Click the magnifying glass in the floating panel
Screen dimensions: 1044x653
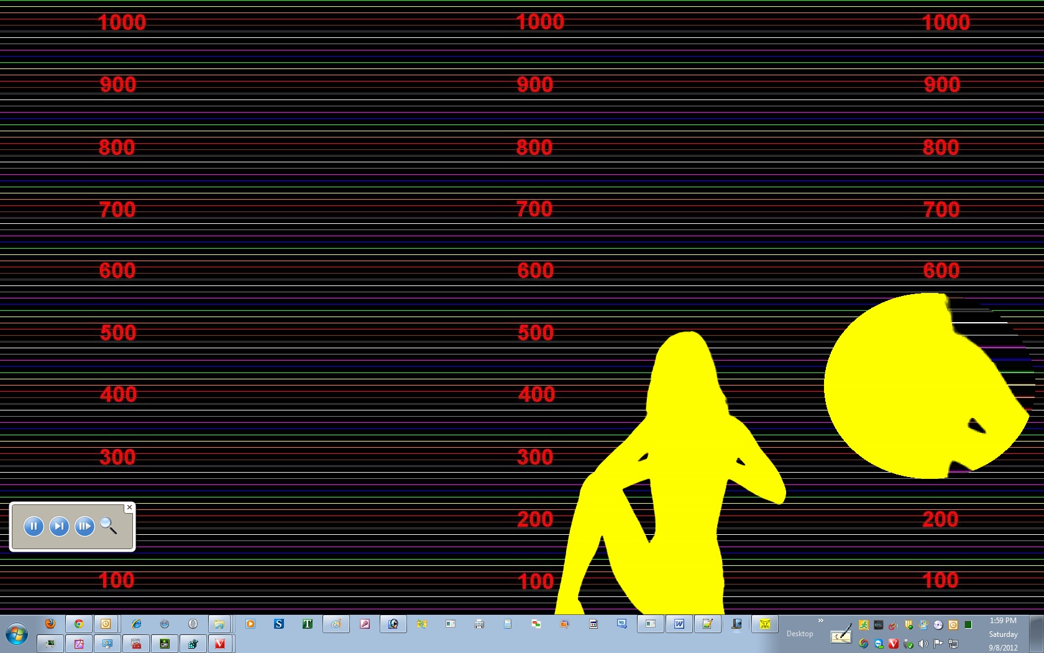pos(109,526)
